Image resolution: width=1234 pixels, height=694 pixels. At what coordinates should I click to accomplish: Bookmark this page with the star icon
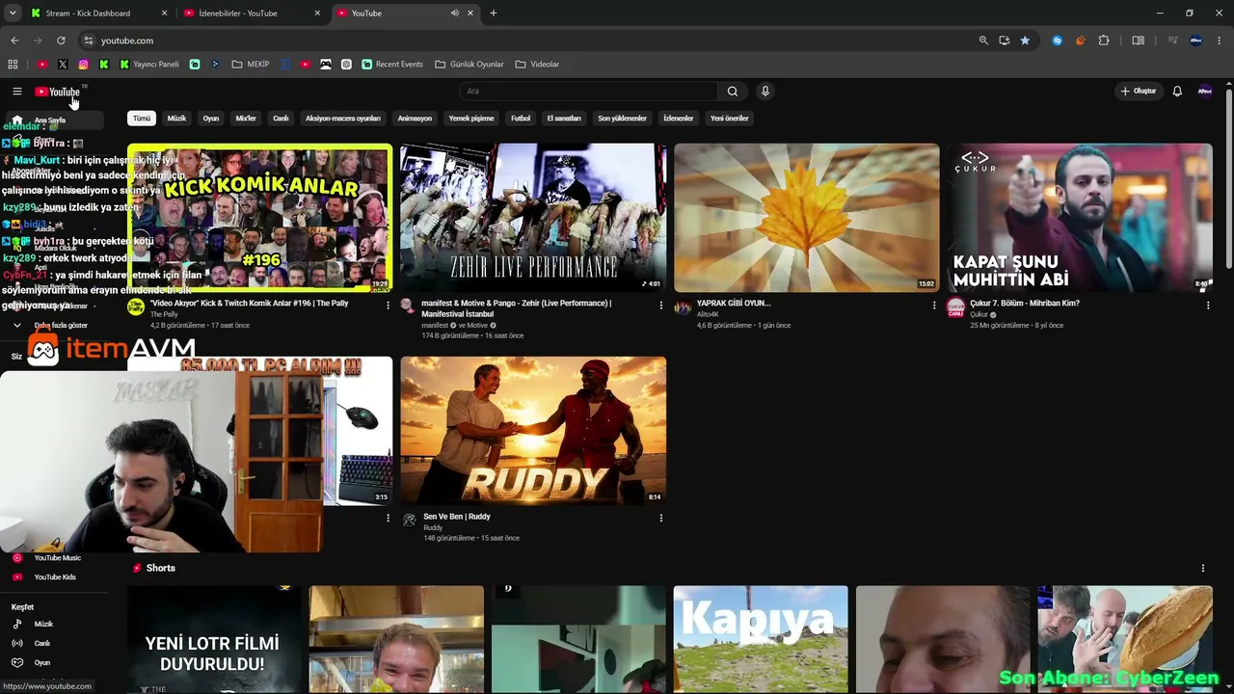[1025, 40]
